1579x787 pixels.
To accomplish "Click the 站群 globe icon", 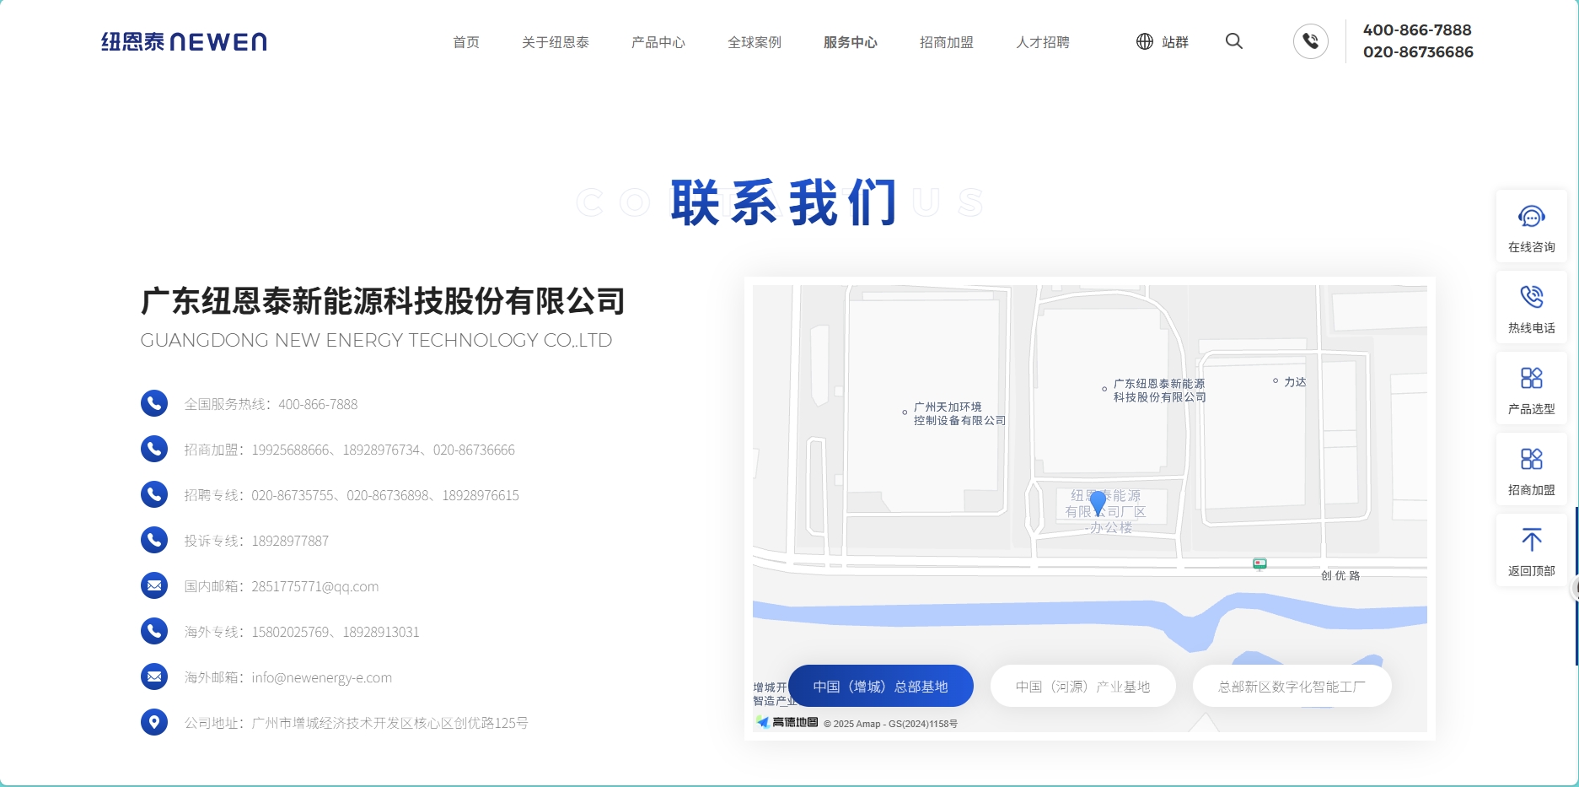I will tap(1144, 40).
